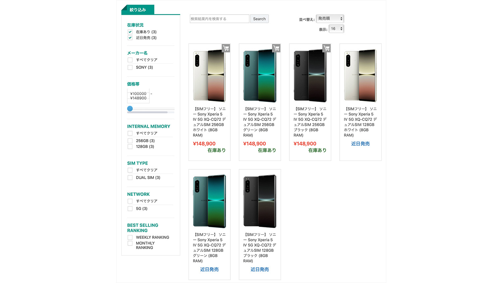Click the price range slider handle
503x283 pixels.
[x=130, y=109]
